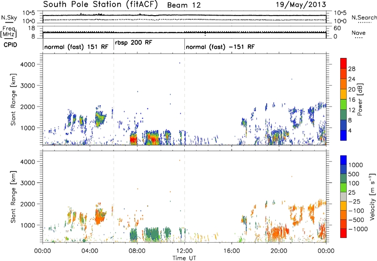Click the '16:00' time tick label
Image resolution: width=377 pixels, height=261 pixels.
231,251
